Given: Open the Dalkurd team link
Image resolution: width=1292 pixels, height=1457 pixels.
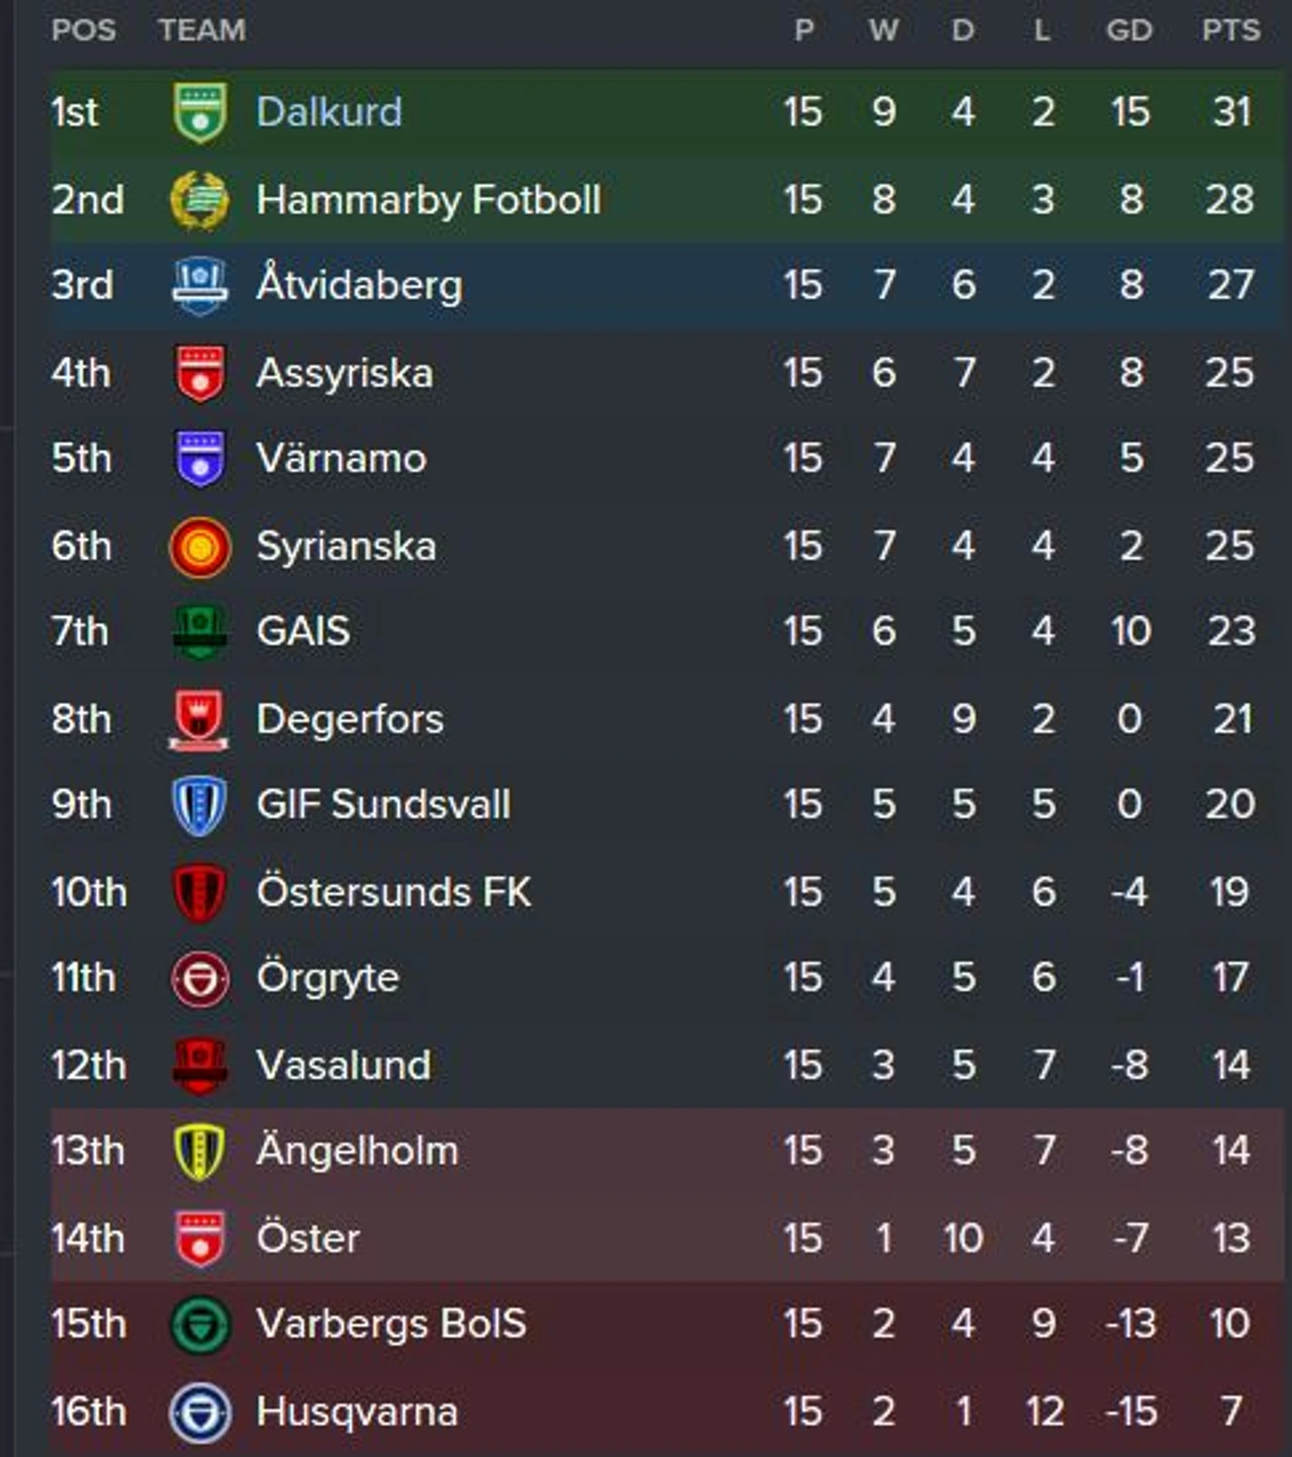Looking at the screenshot, I should pyautogui.click(x=329, y=111).
